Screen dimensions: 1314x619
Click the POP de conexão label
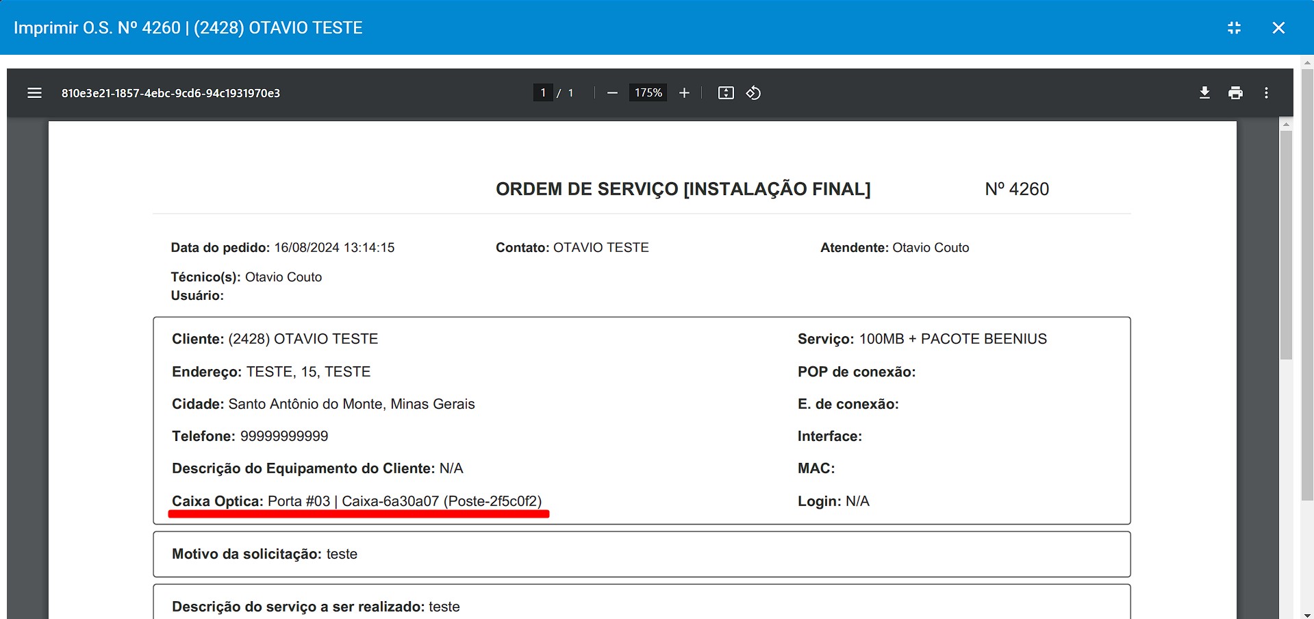tap(856, 372)
